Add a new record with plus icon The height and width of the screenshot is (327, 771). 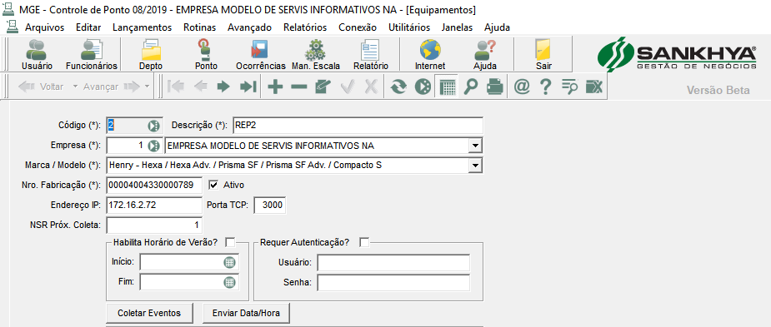point(275,87)
